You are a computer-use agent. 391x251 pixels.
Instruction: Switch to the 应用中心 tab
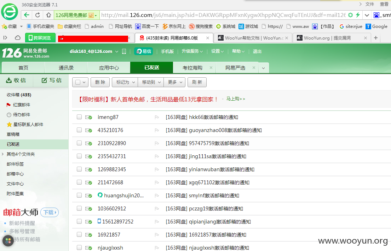tap(109, 68)
